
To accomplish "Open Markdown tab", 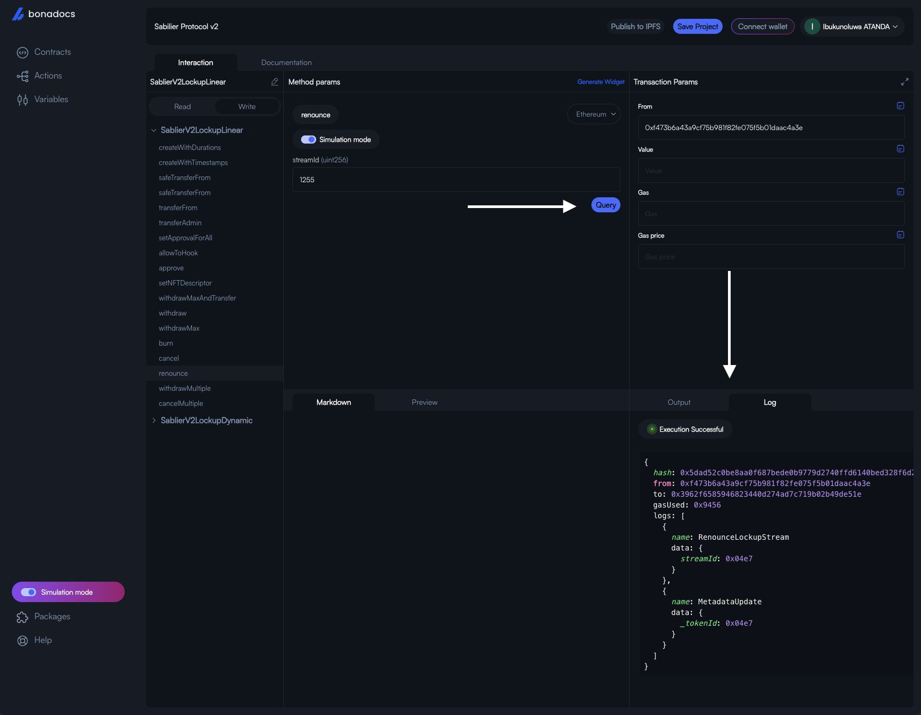I will pos(333,402).
